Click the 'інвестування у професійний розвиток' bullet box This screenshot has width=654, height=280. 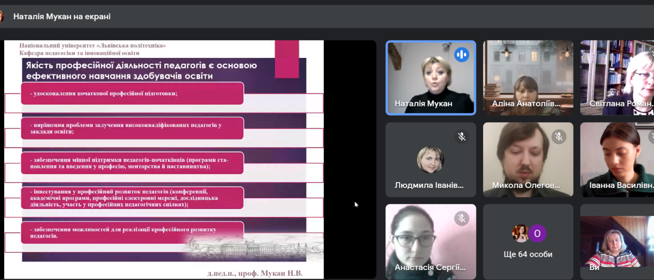tap(132, 198)
